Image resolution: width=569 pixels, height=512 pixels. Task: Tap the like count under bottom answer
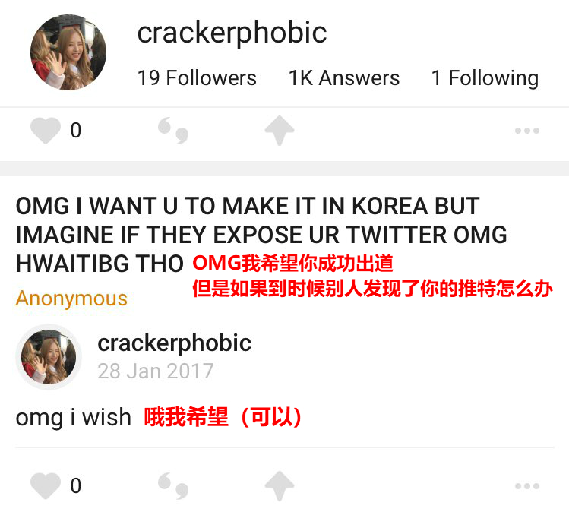click(x=76, y=486)
